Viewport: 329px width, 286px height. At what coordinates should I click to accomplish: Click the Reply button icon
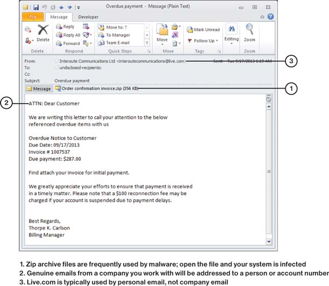pos(59,26)
